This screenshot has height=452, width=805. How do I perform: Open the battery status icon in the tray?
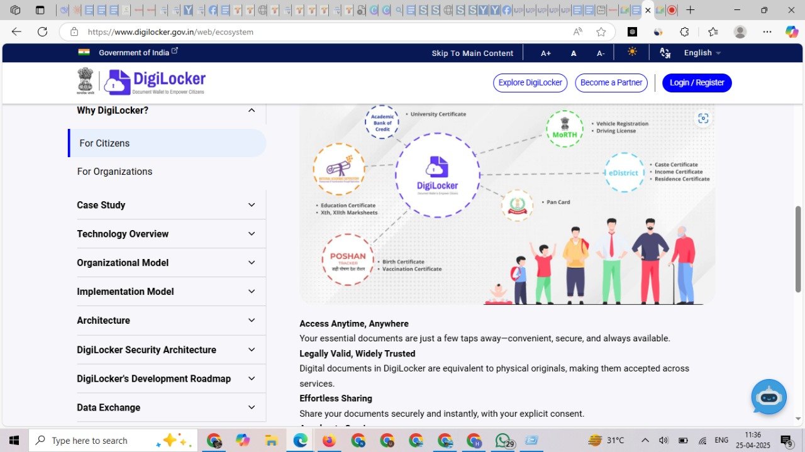683,441
